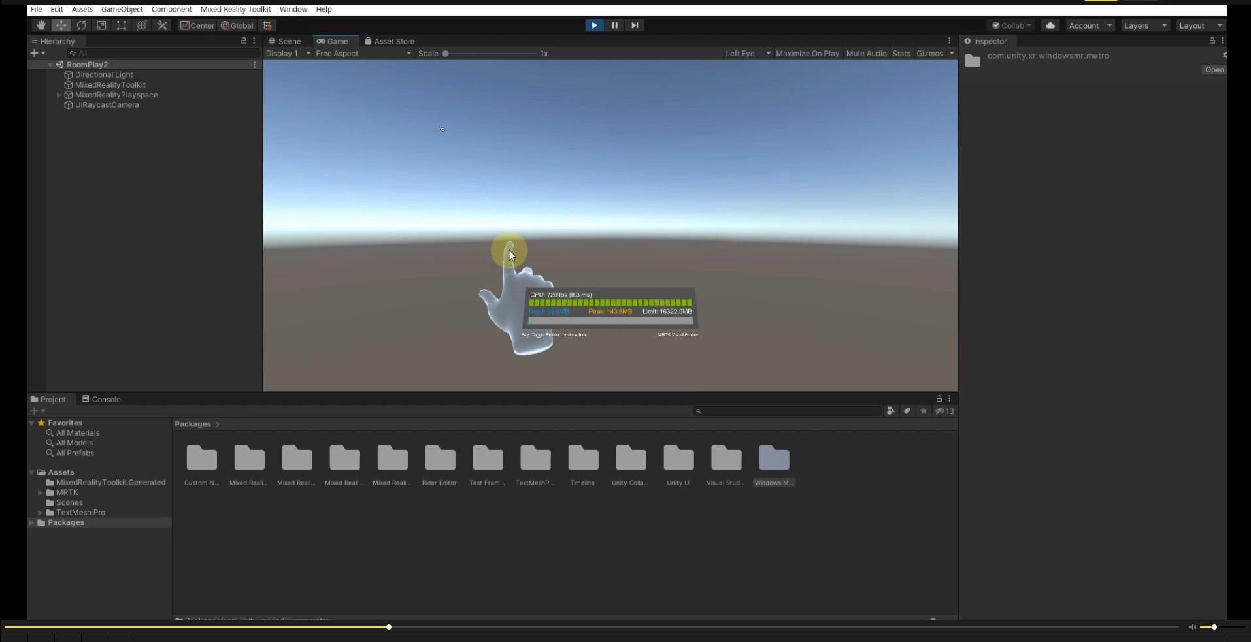Open Hierarchy panel options menu
Image resolution: width=1251 pixels, height=642 pixels.
click(254, 40)
